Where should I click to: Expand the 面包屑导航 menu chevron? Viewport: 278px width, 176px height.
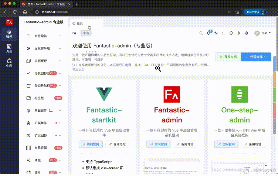[60, 48]
